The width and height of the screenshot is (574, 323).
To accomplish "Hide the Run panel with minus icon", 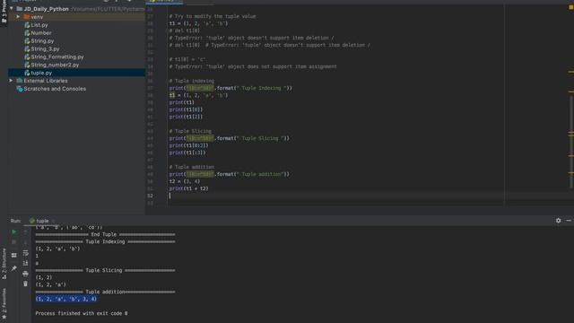I will pos(569,221).
